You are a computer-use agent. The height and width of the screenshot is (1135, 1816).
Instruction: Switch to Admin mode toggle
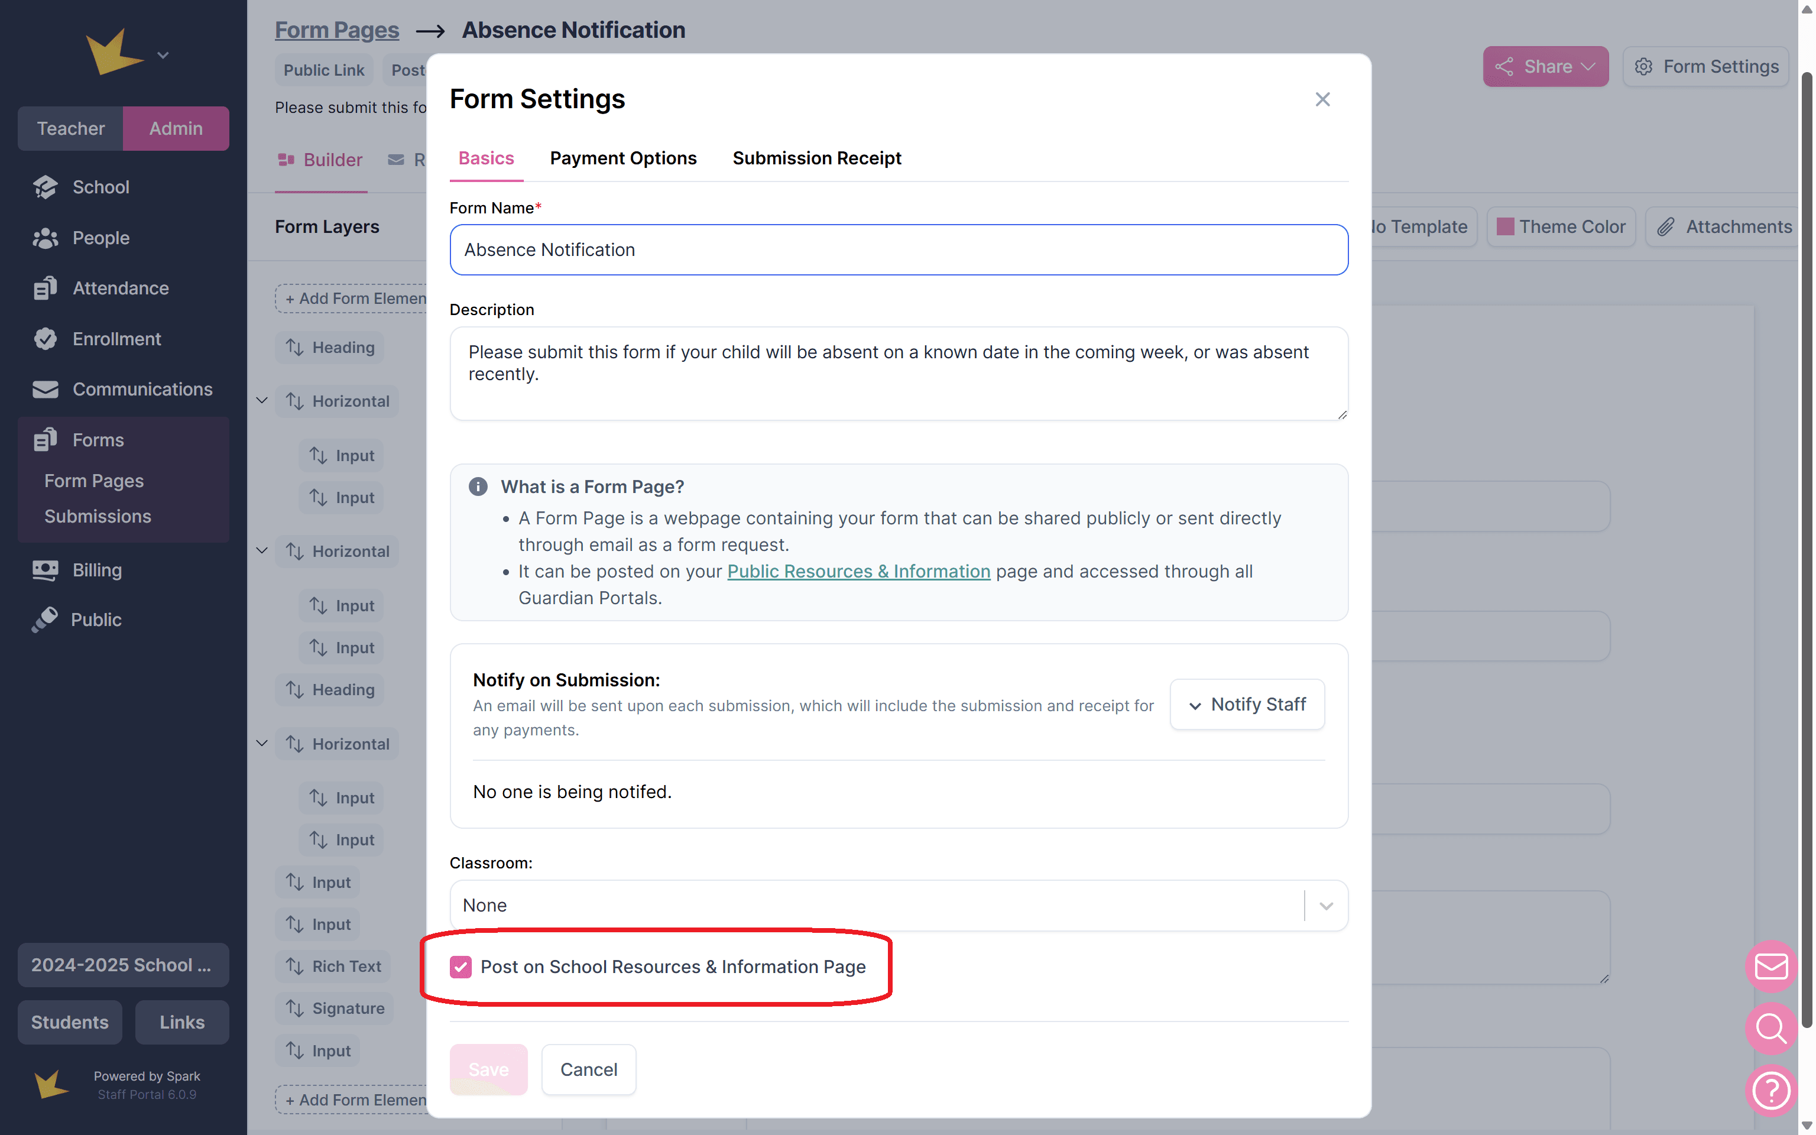tap(176, 128)
